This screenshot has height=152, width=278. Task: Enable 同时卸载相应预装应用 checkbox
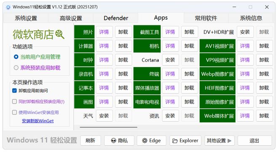tap(14, 101)
